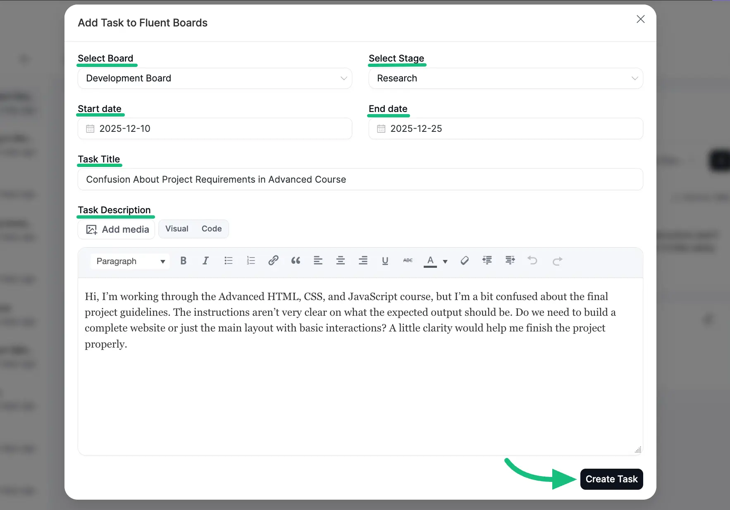This screenshot has height=510, width=730.
Task: Apply bold formatting in the editor
Action: (x=183, y=261)
